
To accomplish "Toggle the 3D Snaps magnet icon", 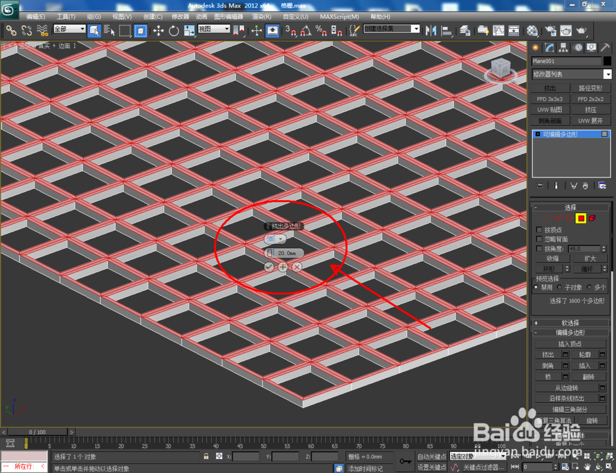I will coord(291,30).
